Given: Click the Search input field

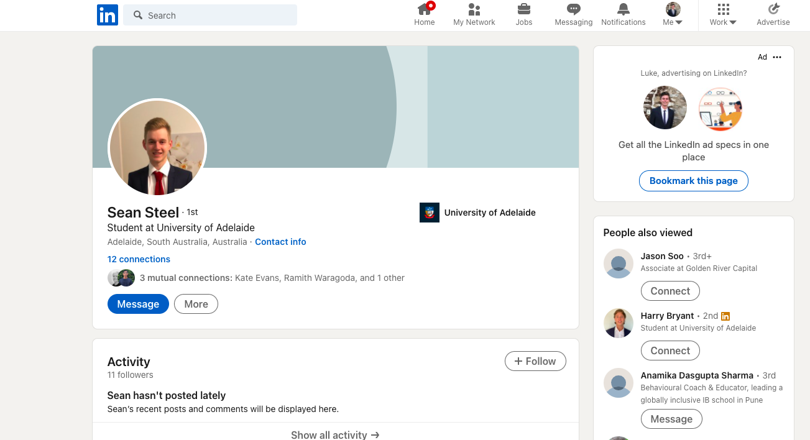Looking at the screenshot, I should (x=209, y=15).
